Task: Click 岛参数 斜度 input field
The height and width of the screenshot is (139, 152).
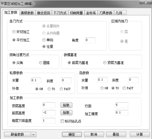Action: [x=134, y=80]
